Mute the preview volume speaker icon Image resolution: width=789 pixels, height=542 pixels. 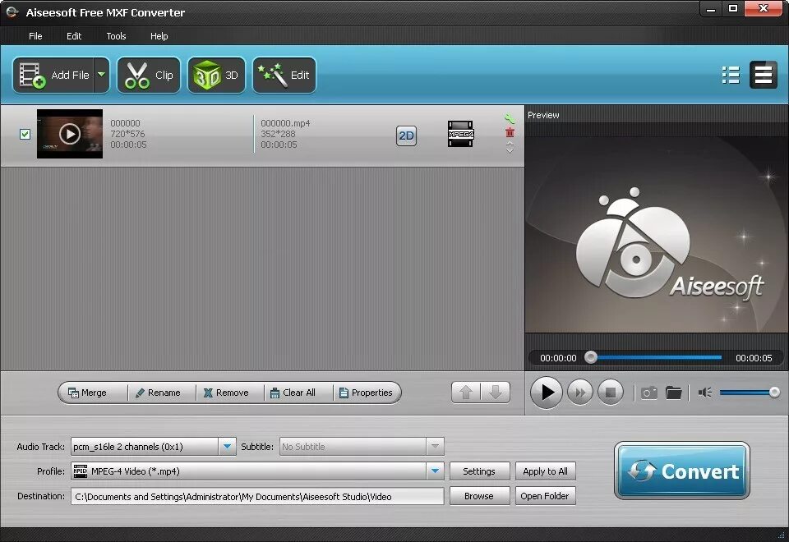click(705, 393)
